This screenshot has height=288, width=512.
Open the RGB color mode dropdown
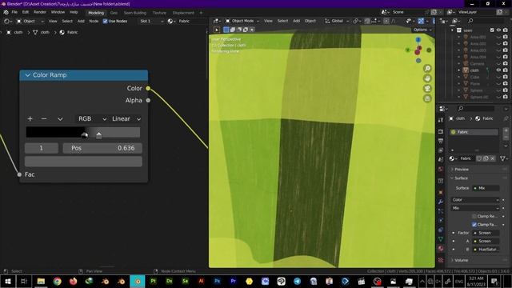click(92, 119)
